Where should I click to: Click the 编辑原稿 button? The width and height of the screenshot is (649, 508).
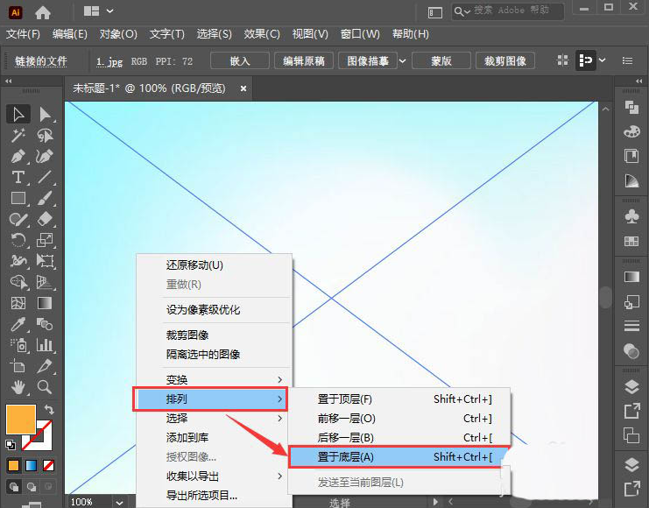[x=304, y=60]
